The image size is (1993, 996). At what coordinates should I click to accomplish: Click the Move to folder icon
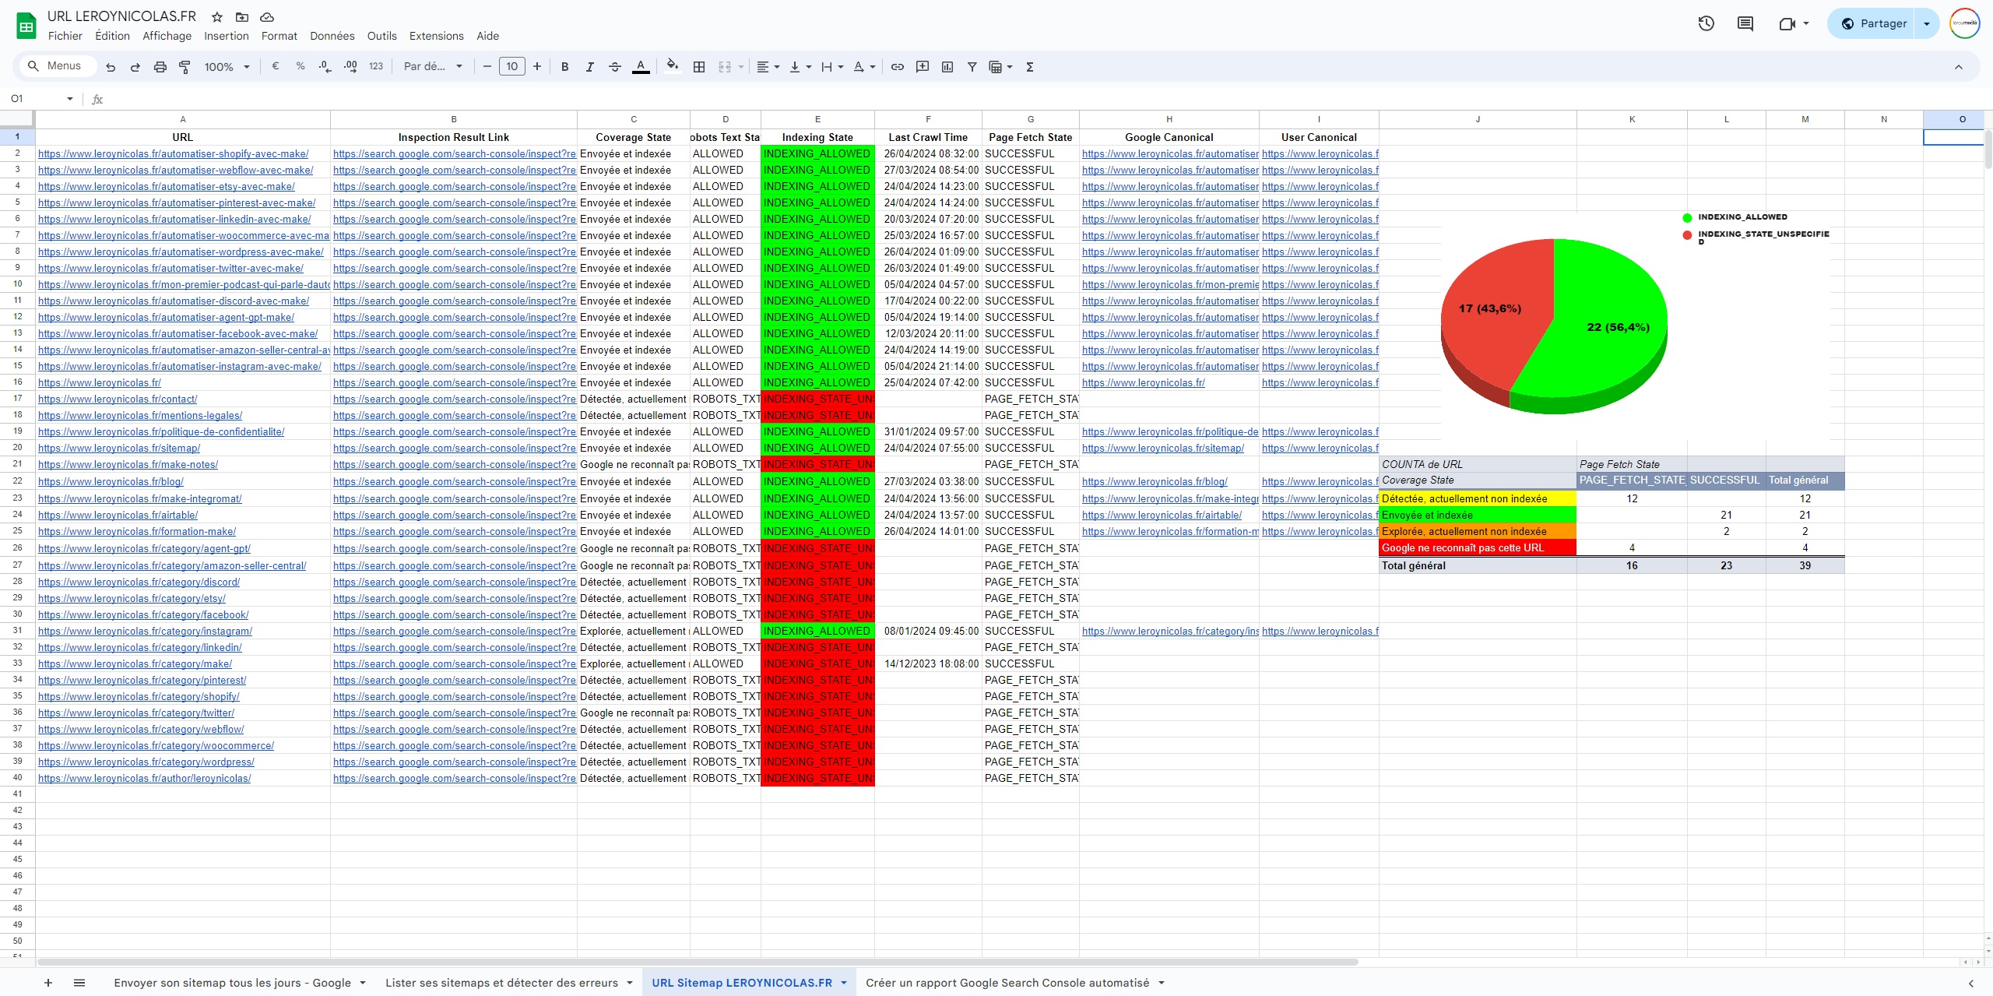click(x=242, y=17)
